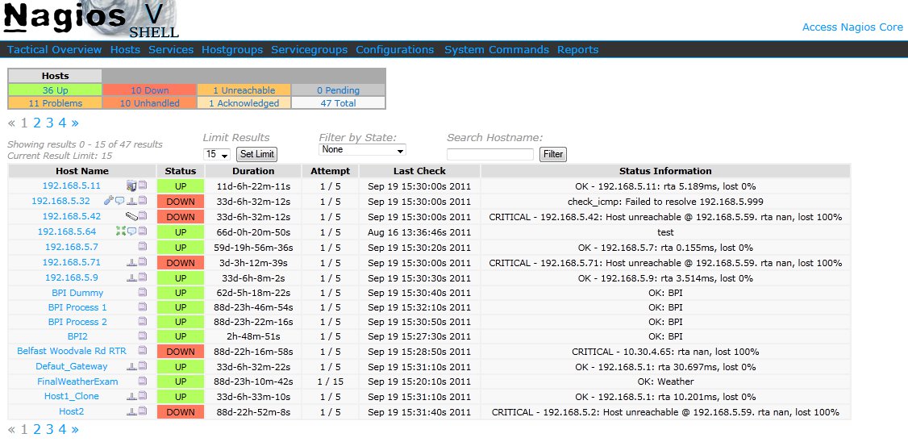Open the services page icon for host 192.168.5.42
The image size is (908, 442).
143,216
